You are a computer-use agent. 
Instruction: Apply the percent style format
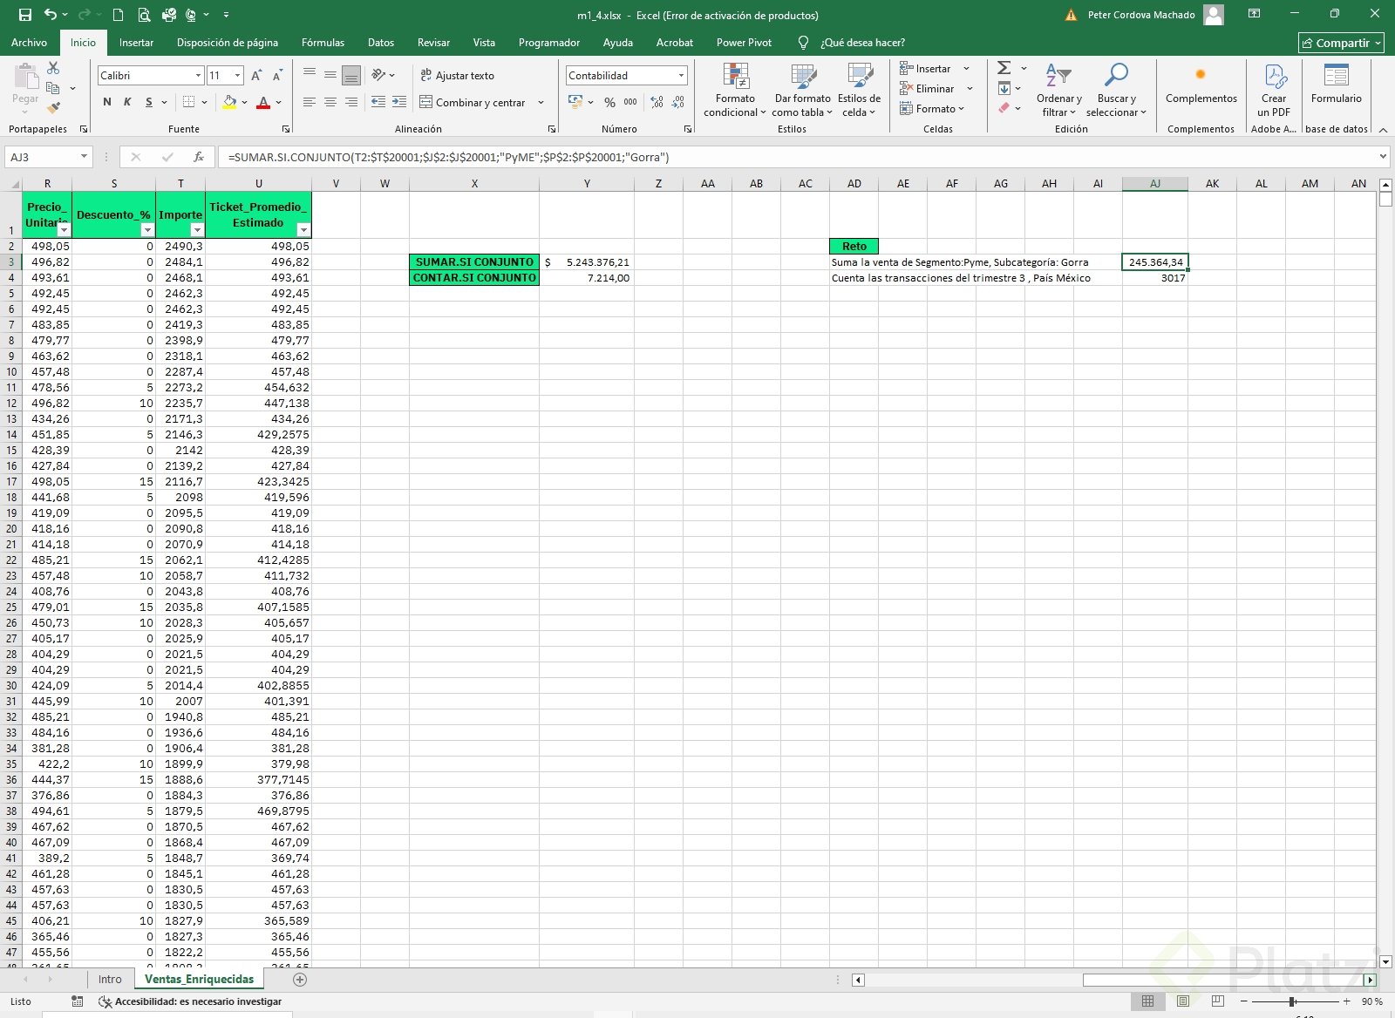(609, 102)
